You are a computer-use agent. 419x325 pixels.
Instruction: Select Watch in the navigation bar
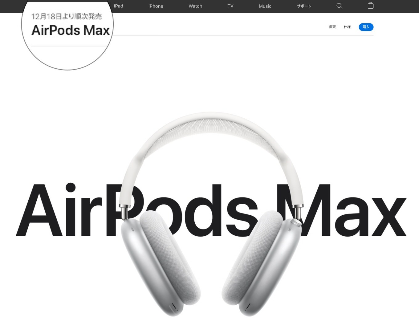[195, 6]
